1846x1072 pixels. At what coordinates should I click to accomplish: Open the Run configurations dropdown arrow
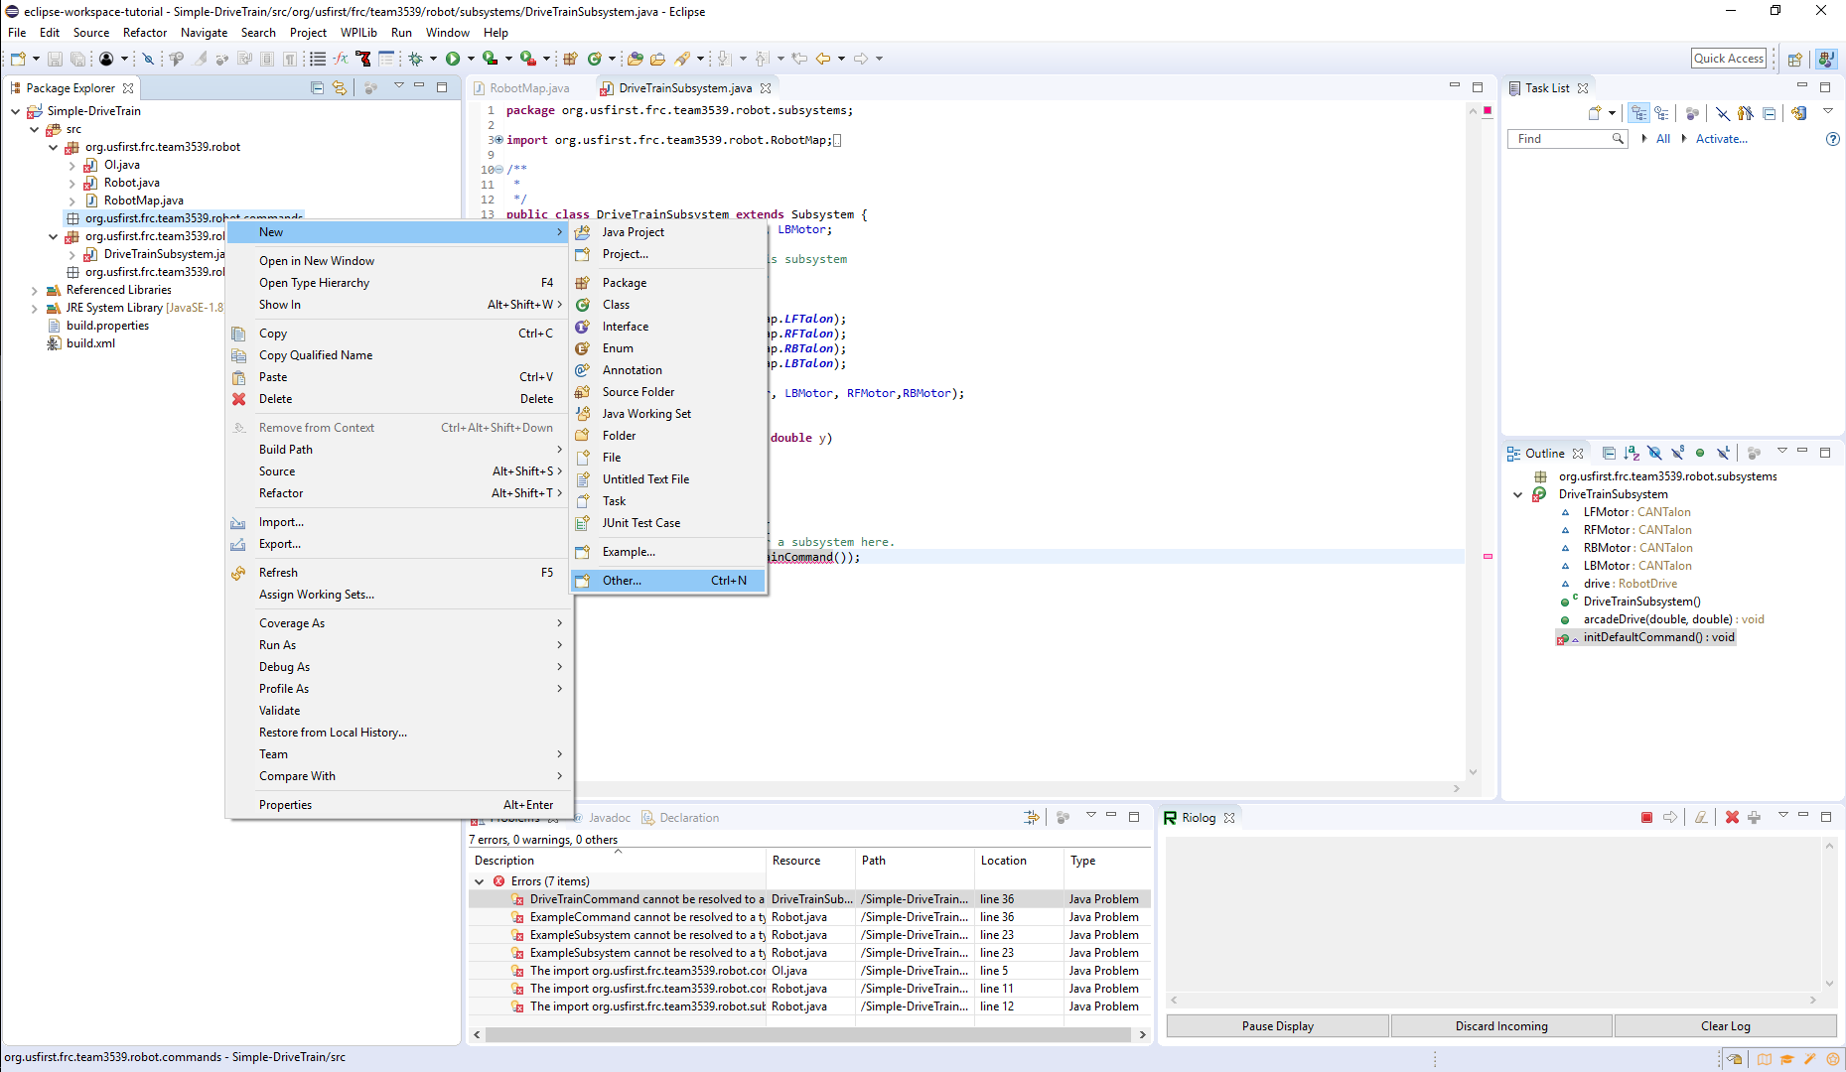(472, 58)
